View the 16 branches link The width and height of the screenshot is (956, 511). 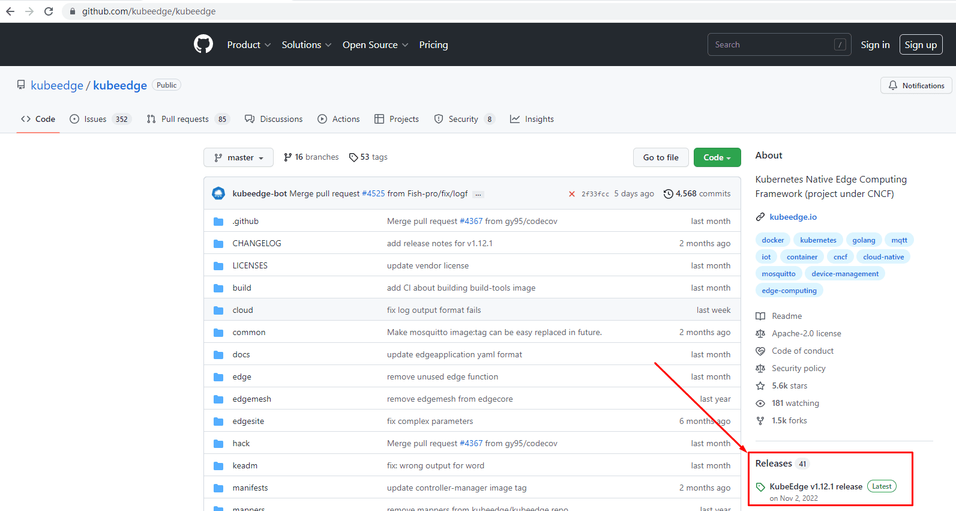tap(311, 157)
